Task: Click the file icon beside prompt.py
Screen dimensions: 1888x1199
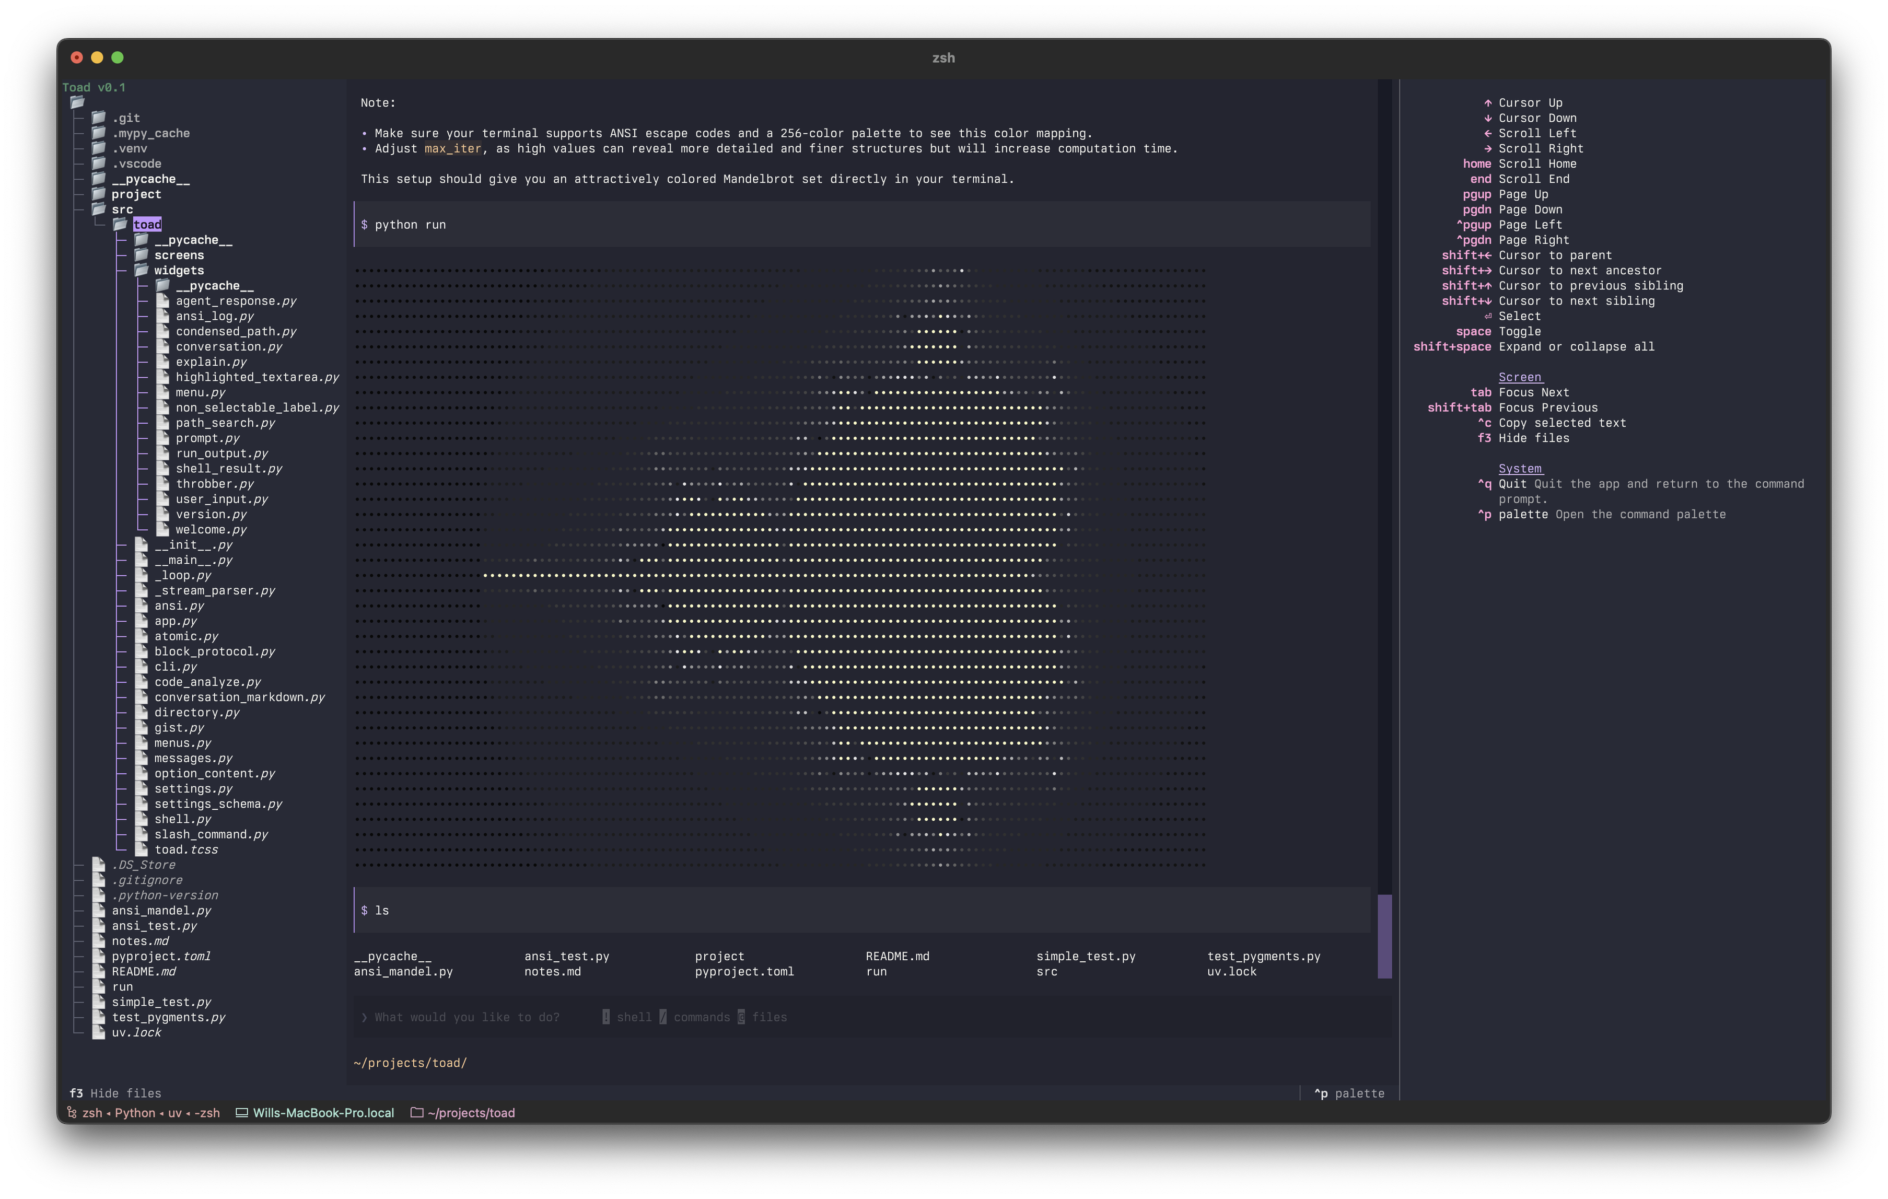Action: point(162,438)
